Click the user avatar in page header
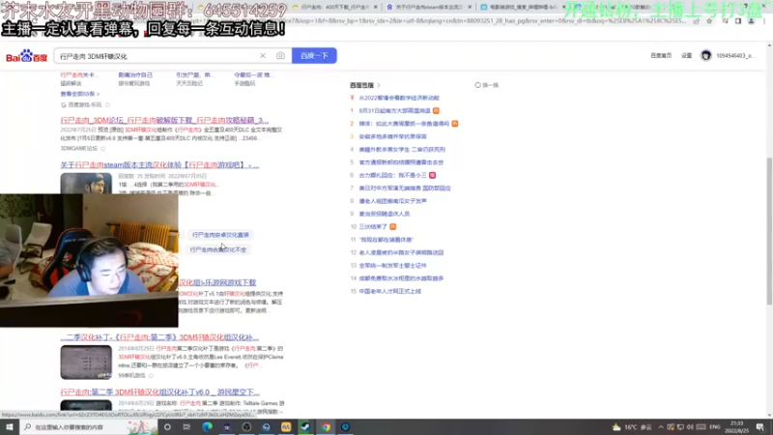The width and height of the screenshot is (773, 435). [706, 56]
